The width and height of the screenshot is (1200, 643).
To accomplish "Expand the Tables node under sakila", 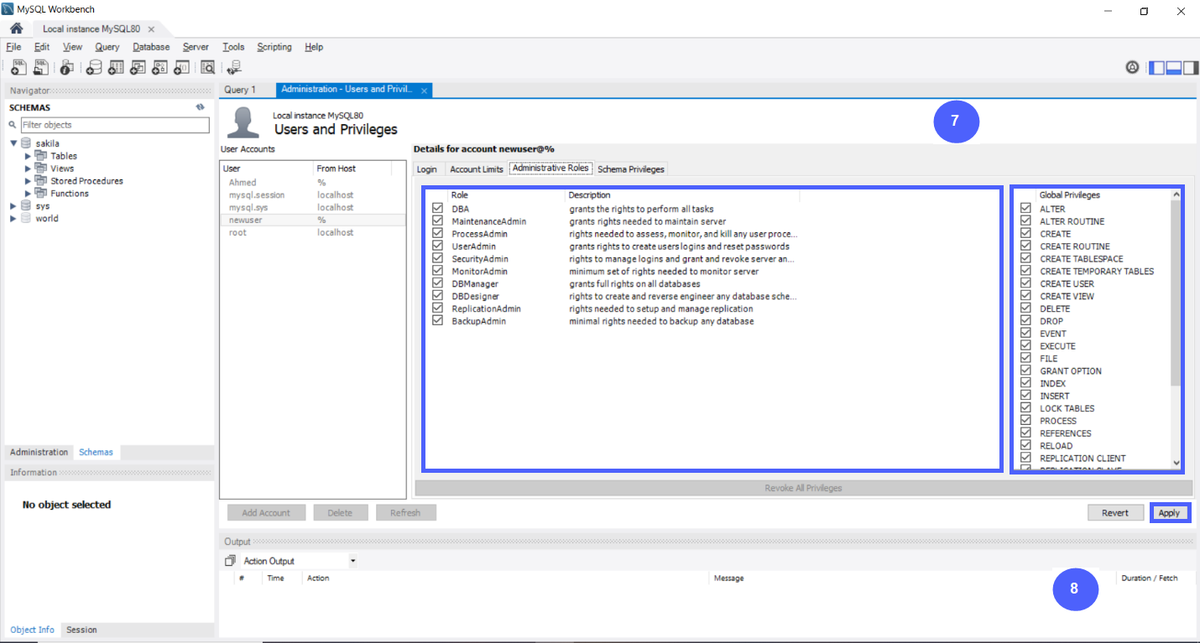I will 28,156.
